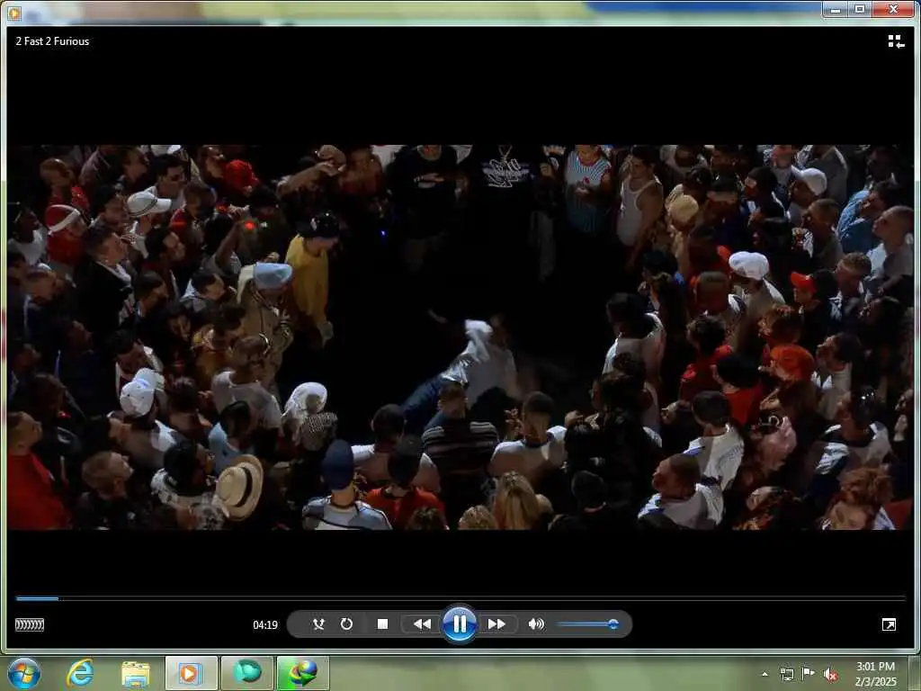Open the globe app on taskbar

click(303, 673)
